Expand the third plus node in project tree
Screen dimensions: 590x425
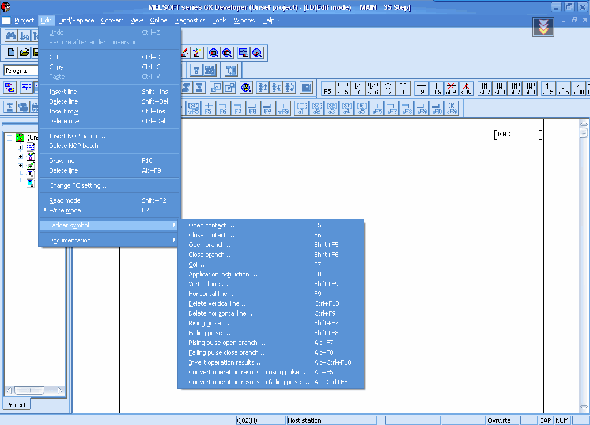21,165
